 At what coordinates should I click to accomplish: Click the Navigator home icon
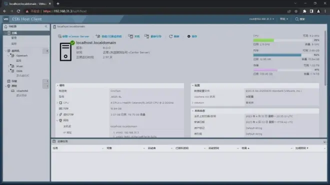coord(6,26)
